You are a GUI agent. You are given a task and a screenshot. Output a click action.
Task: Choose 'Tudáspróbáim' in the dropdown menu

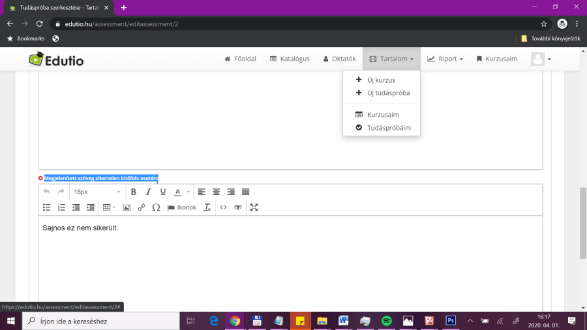click(389, 128)
